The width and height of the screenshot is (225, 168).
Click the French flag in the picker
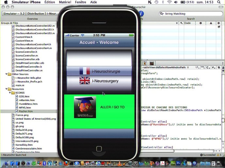[85, 71]
